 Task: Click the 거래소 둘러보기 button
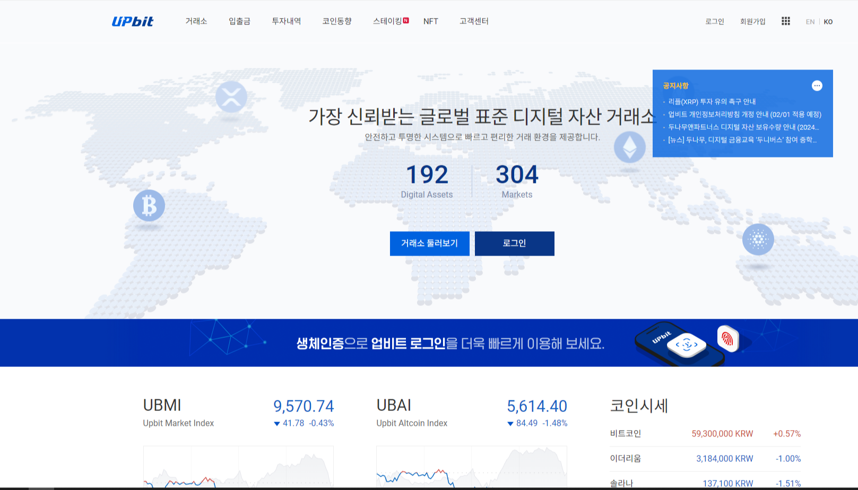[x=430, y=243]
